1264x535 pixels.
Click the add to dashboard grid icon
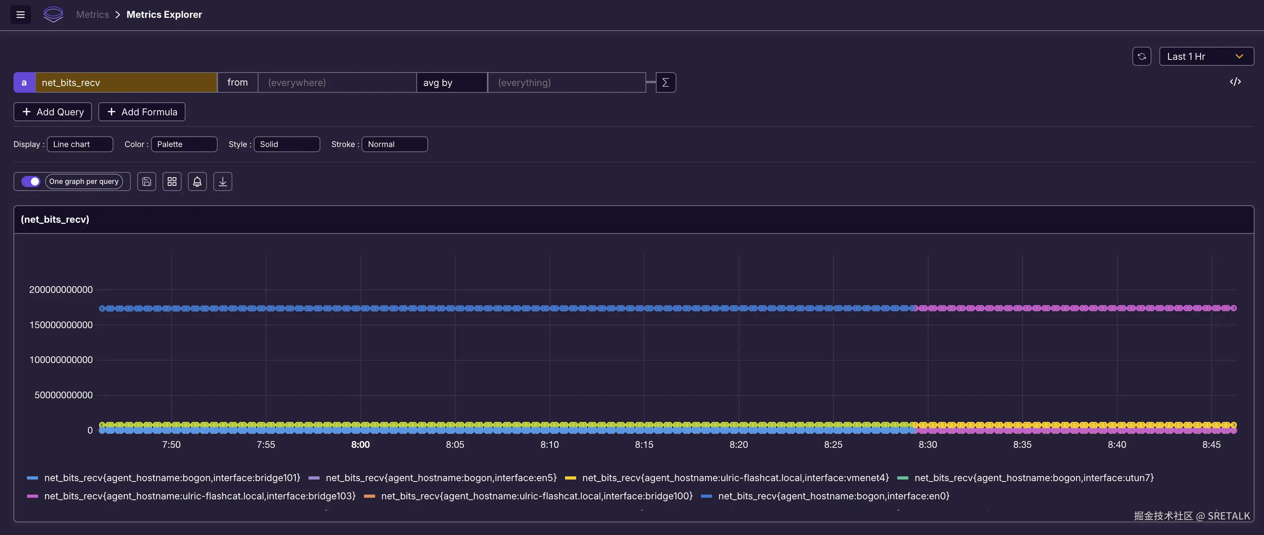tap(172, 182)
